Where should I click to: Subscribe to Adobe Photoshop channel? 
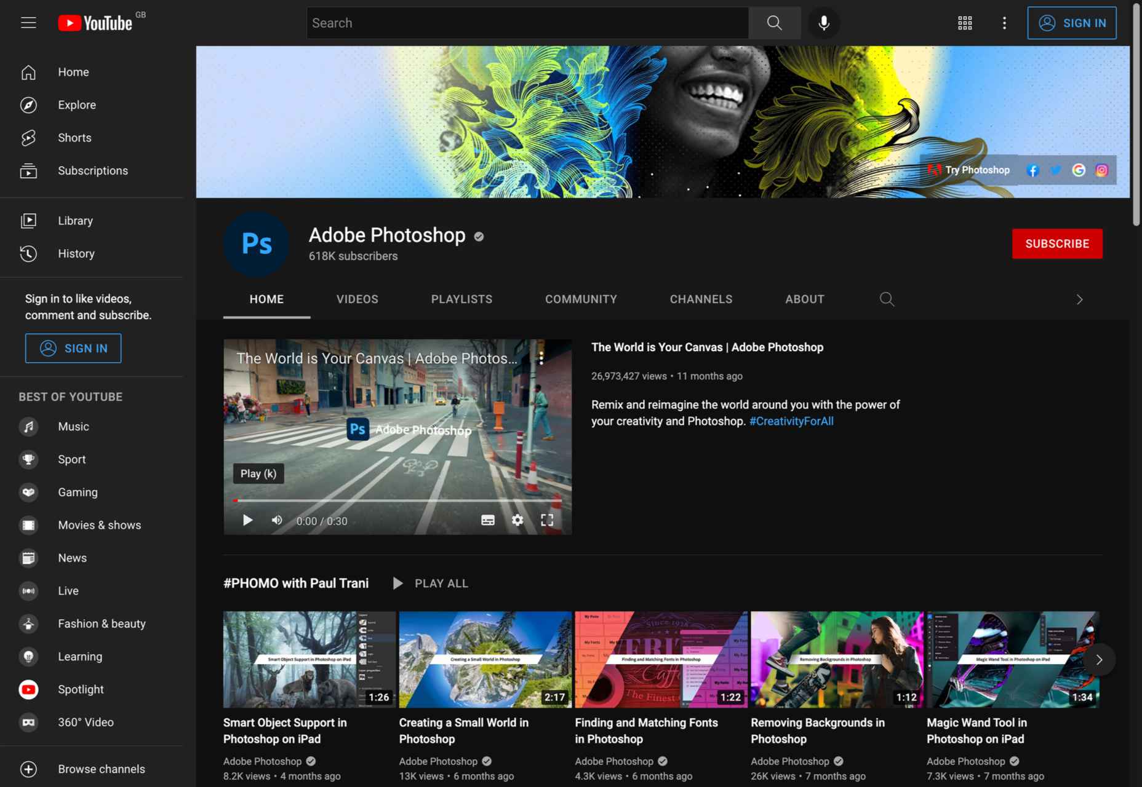[1057, 243]
